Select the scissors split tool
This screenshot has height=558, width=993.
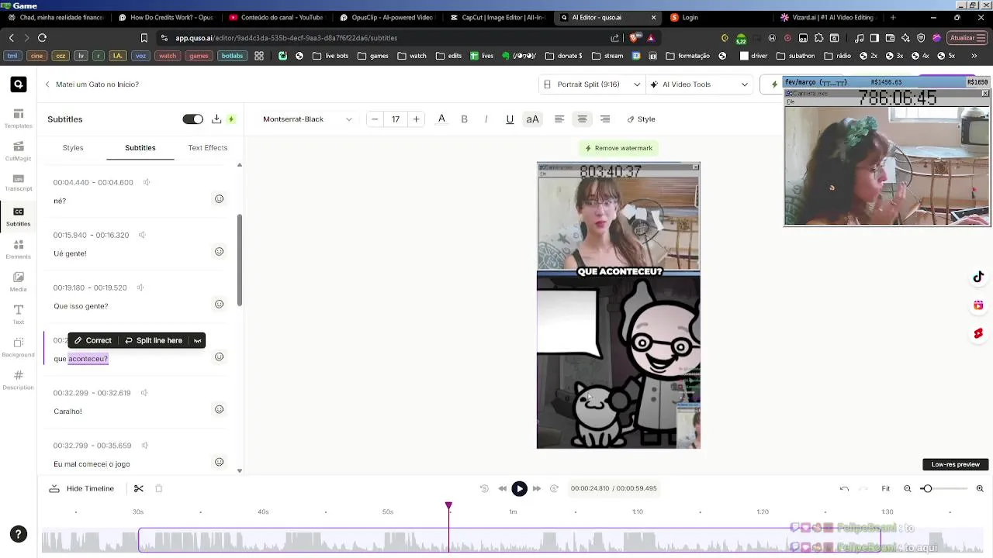point(139,488)
